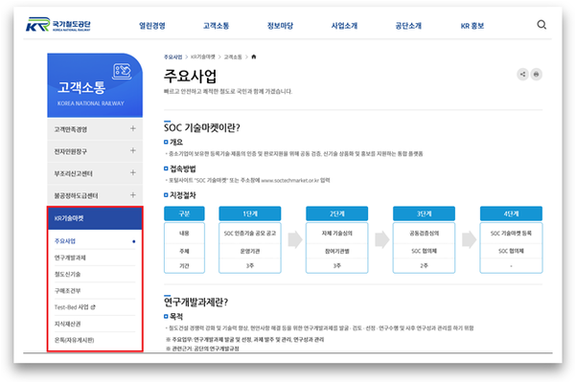Click the search magnifier icon
575x382 pixels.
(x=541, y=25)
